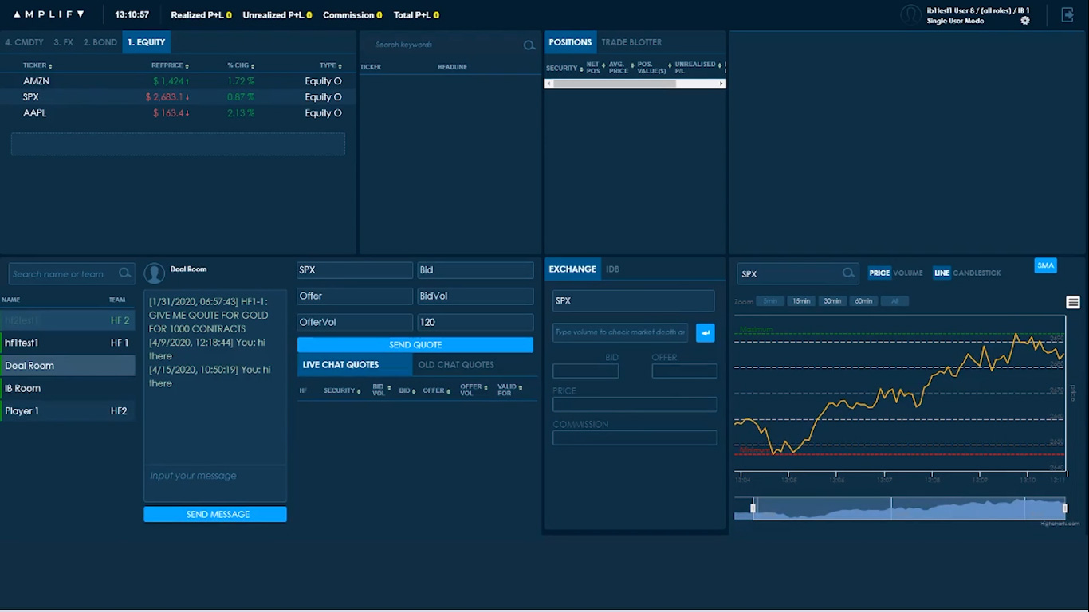Switch to the 2. BOND tab
Image resolution: width=1089 pixels, height=612 pixels.
(100, 42)
